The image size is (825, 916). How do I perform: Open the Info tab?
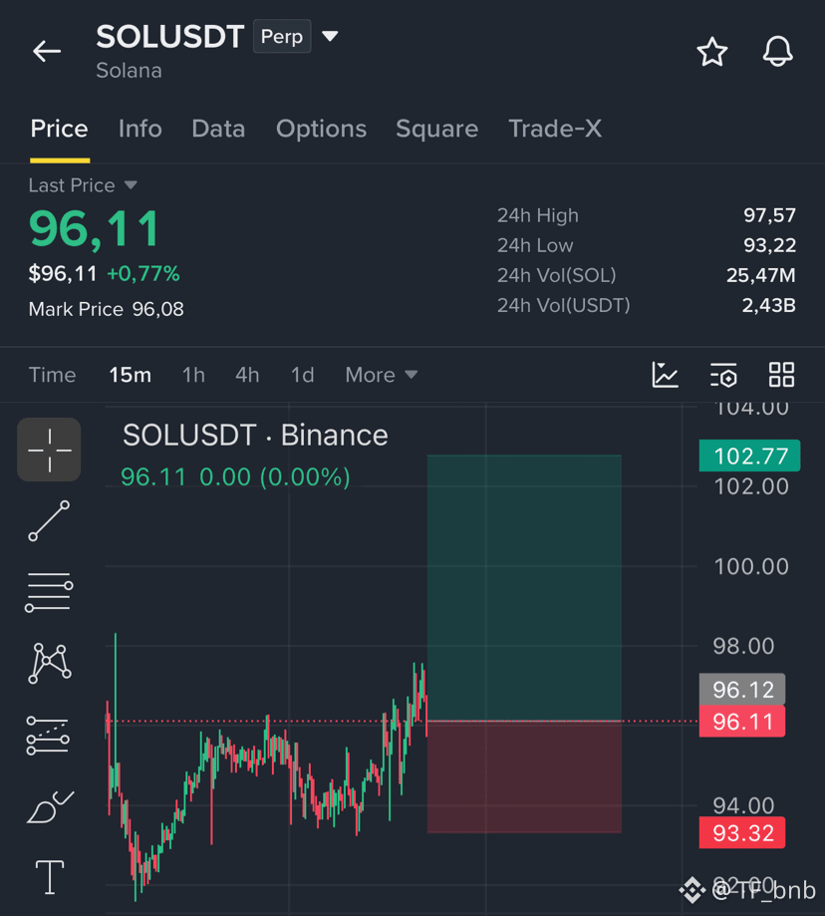pos(140,129)
